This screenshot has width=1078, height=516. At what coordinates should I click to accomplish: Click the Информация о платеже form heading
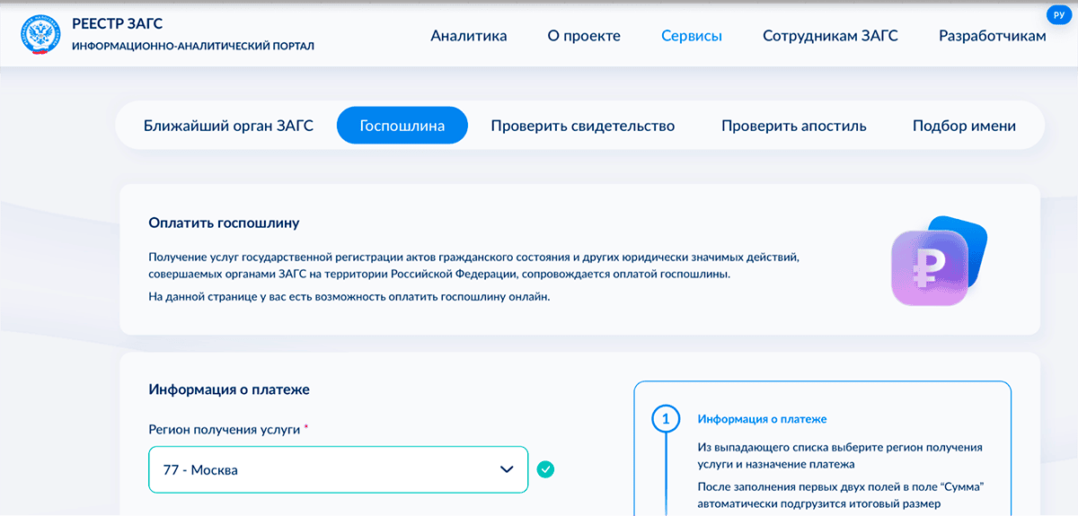229,389
